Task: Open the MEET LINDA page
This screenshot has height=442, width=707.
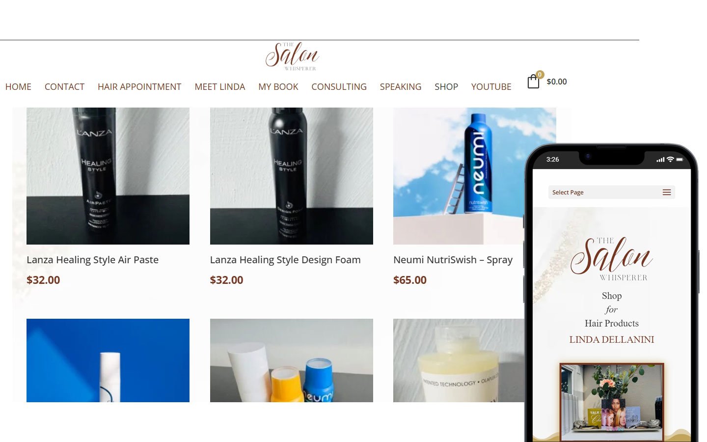Action: pos(219,87)
